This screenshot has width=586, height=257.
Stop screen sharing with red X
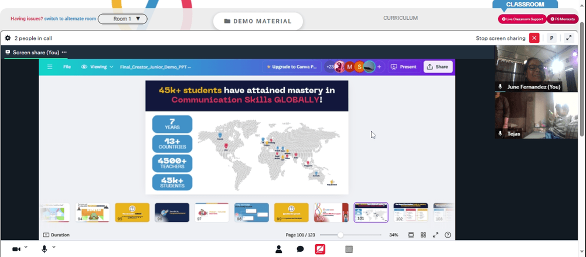(534, 38)
